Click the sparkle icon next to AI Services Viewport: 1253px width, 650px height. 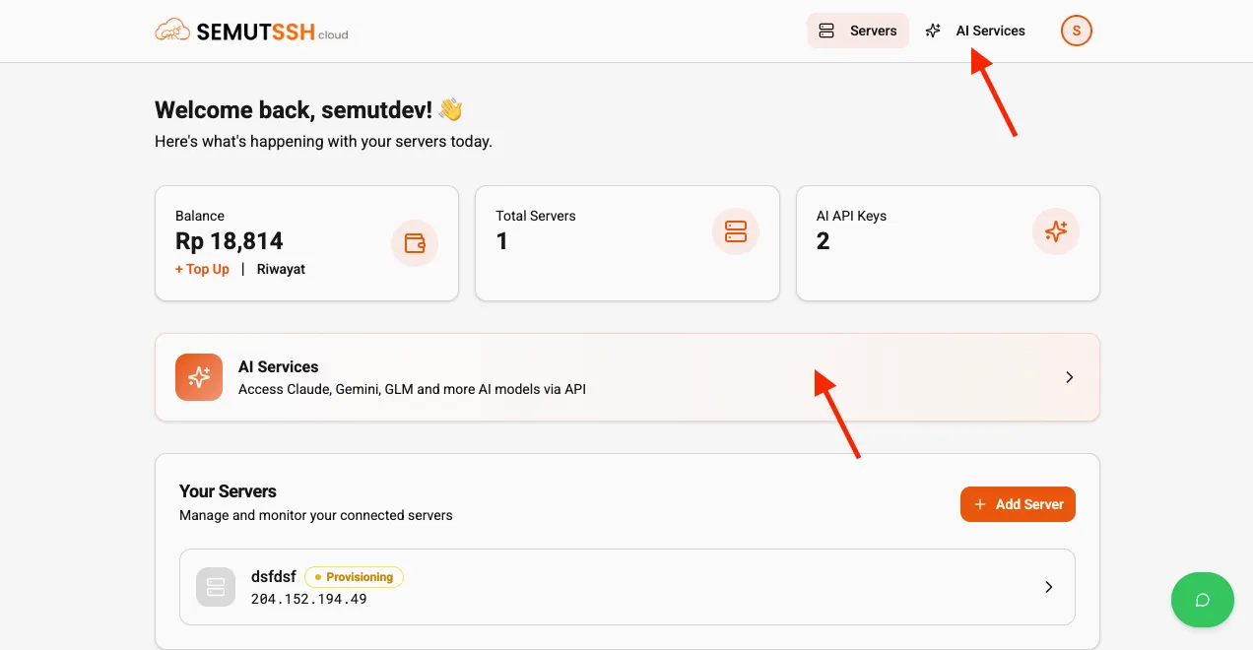tap(933, 31)
